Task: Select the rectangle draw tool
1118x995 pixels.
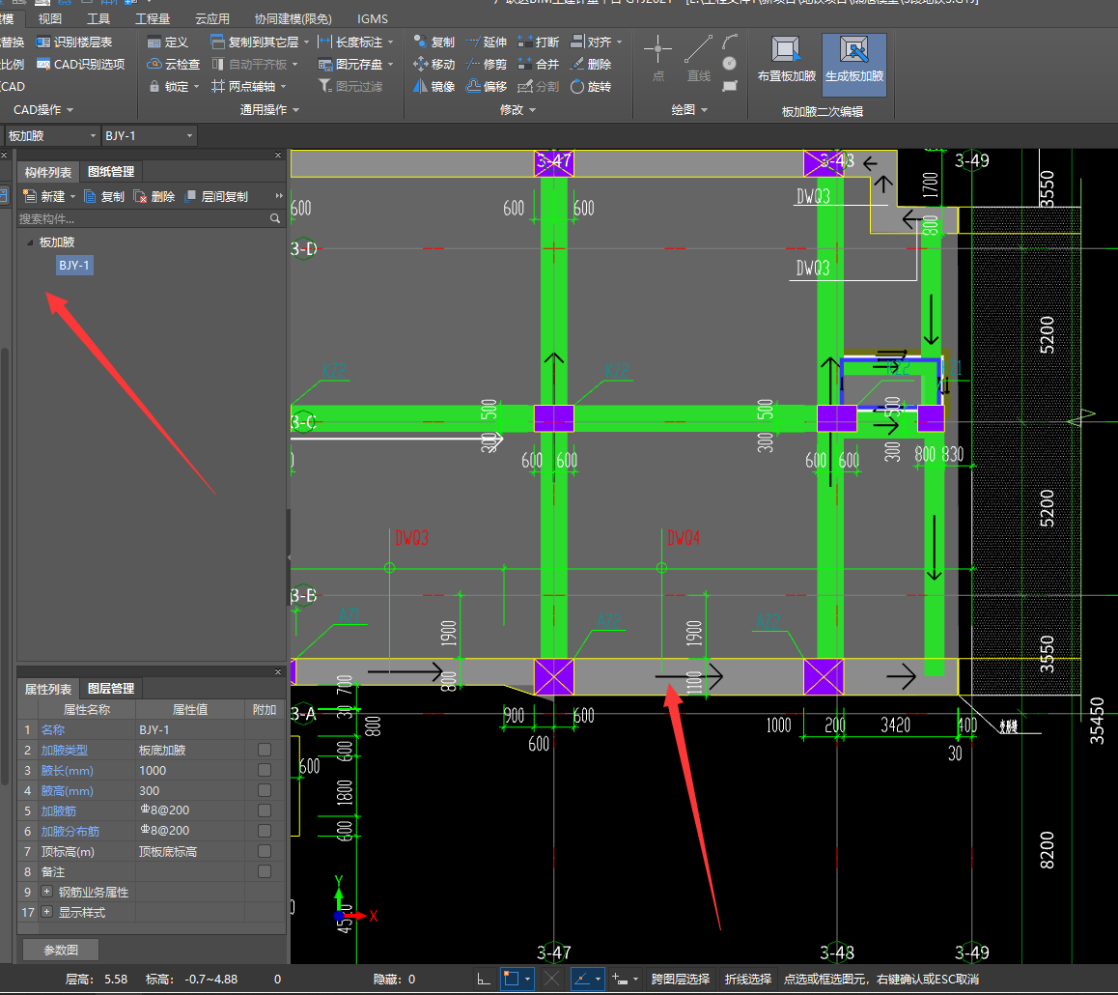Action: (730, 86)
